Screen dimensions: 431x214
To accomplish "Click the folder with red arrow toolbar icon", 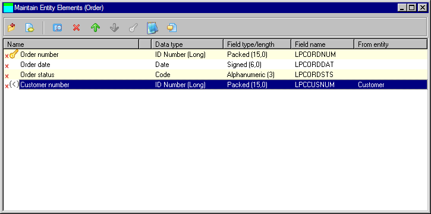I will pos(11,27).
